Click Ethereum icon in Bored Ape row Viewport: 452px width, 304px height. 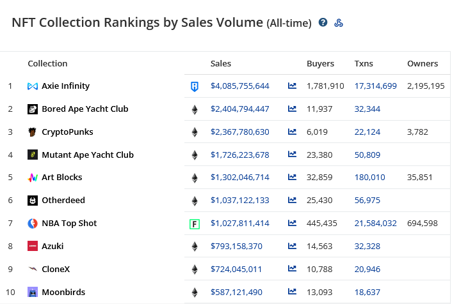tap(195, 110)
